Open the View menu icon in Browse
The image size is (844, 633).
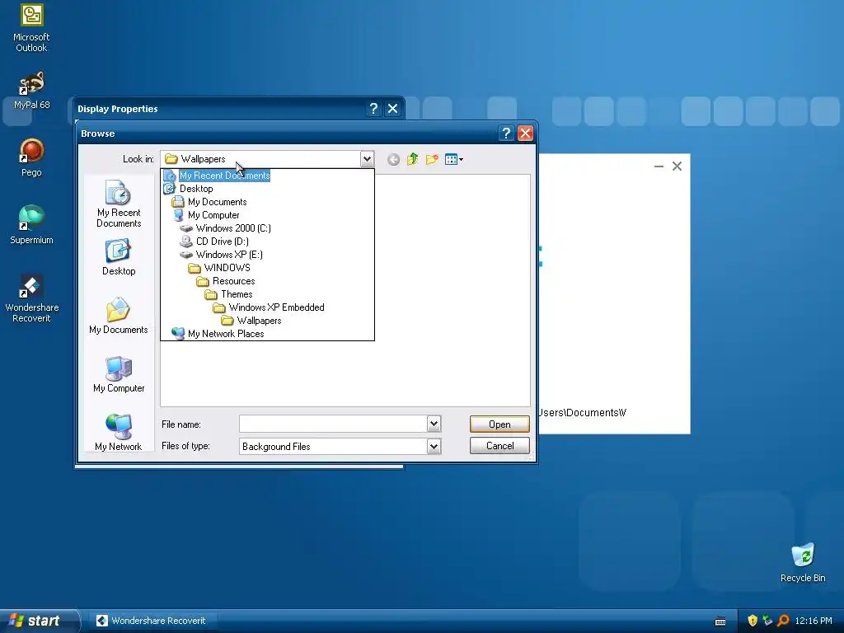click(x=454, y=159)
